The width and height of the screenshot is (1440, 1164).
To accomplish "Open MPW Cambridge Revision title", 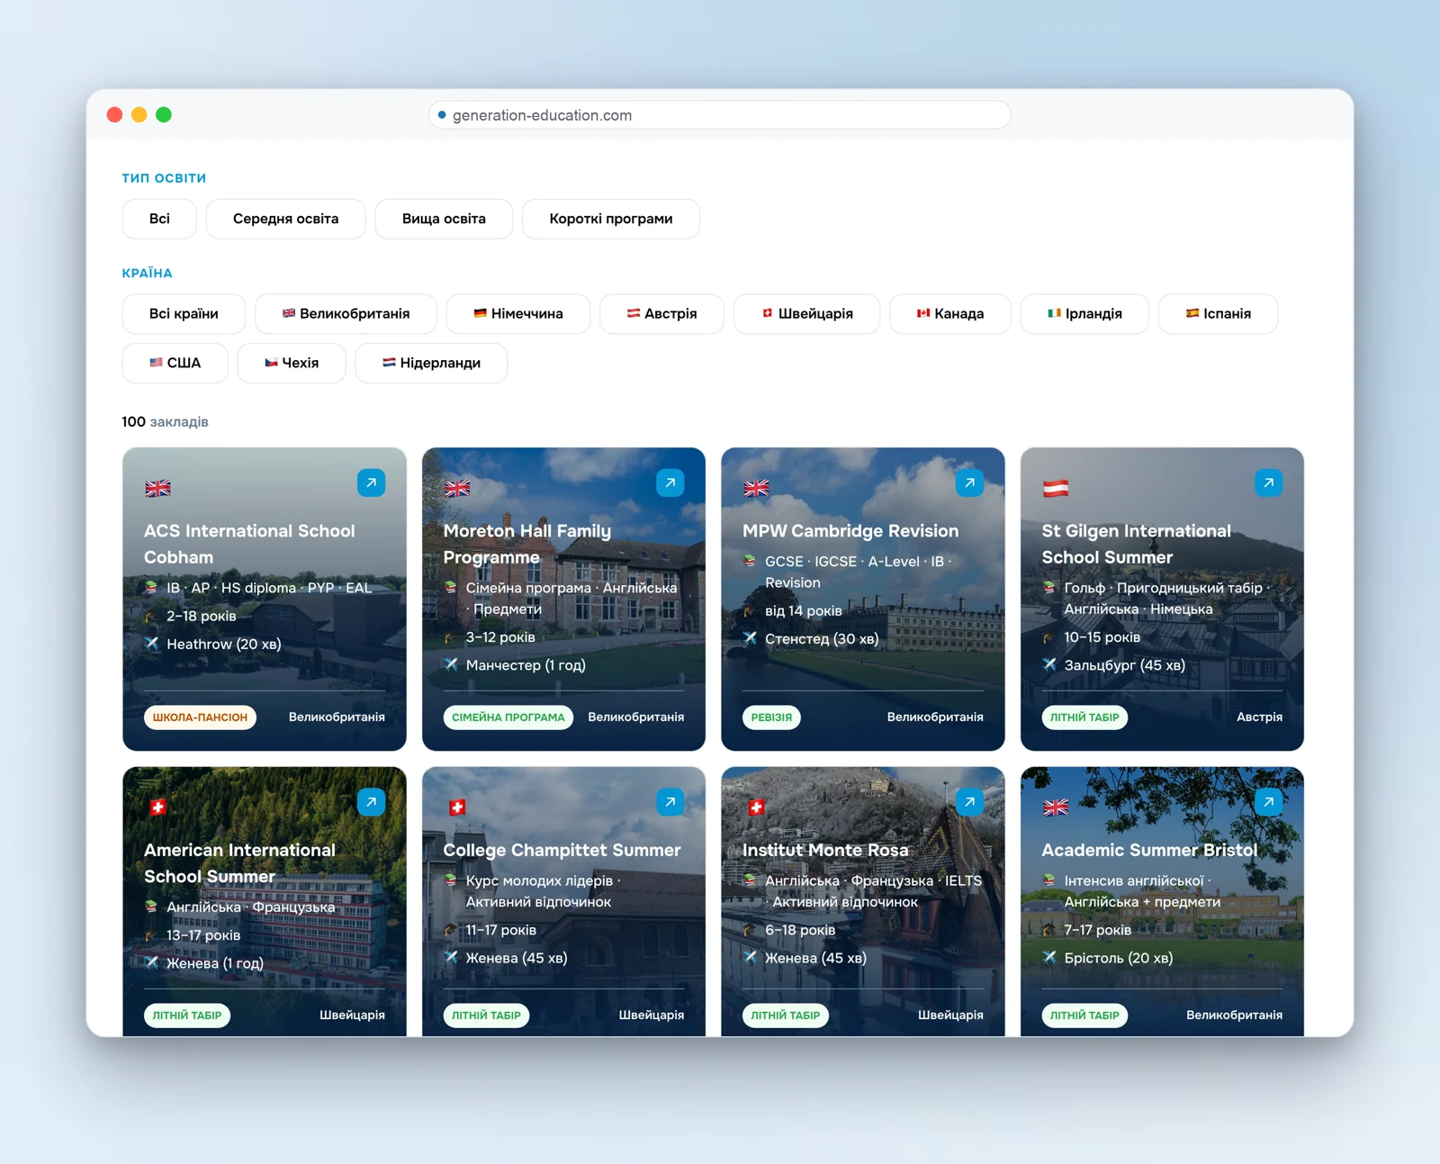I will (850, 531).
